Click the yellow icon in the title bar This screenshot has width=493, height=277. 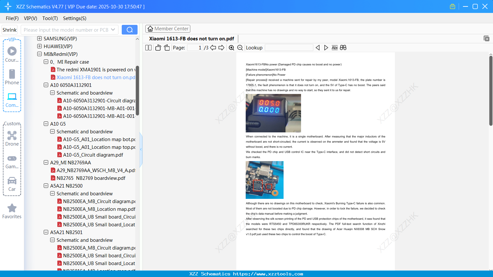[453, 6]
